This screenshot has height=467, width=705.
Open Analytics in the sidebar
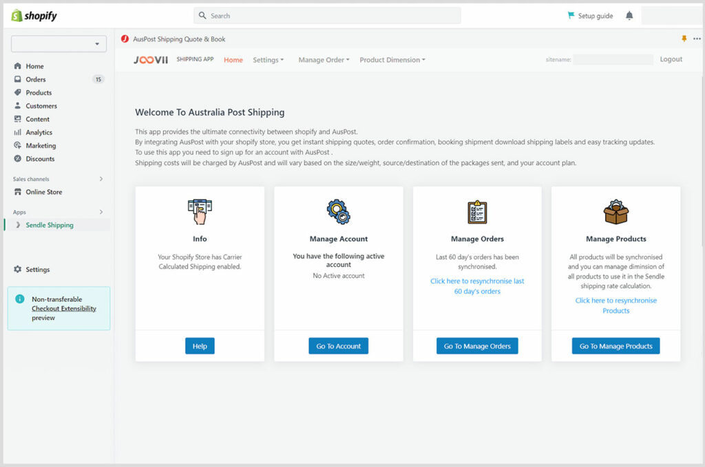tap(39, 133)
